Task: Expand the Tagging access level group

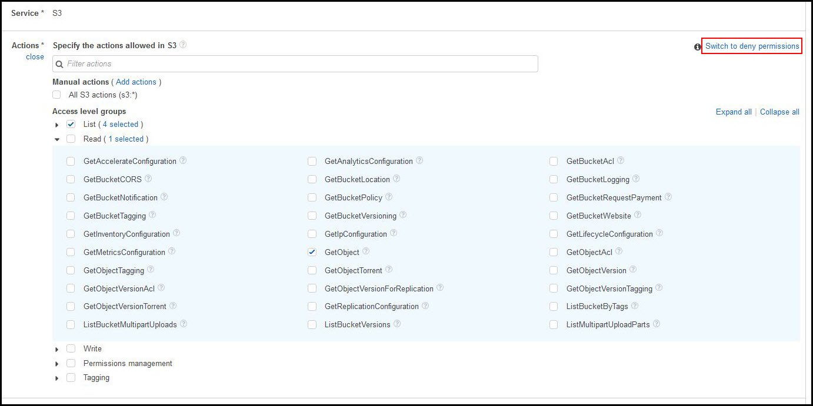Action: tap(57, 378)
